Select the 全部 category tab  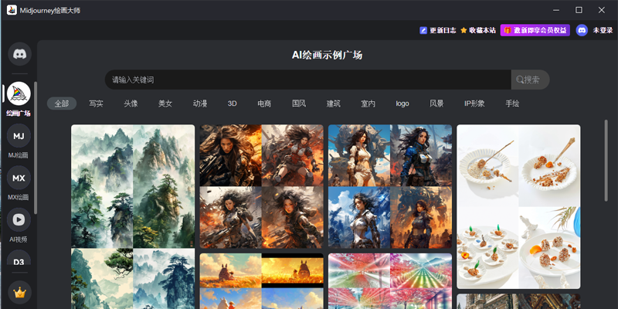tap(62, 104)
